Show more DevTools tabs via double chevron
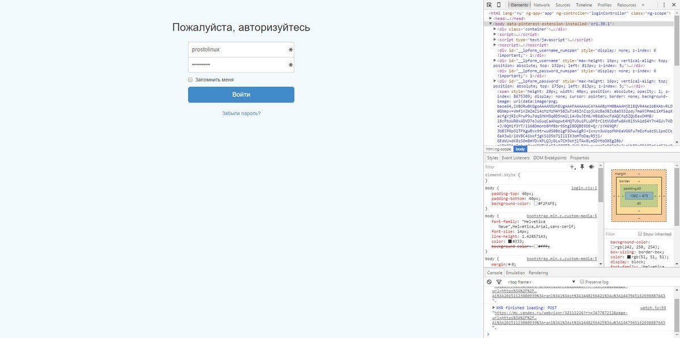The image size is (680, 338). [643, 5]
